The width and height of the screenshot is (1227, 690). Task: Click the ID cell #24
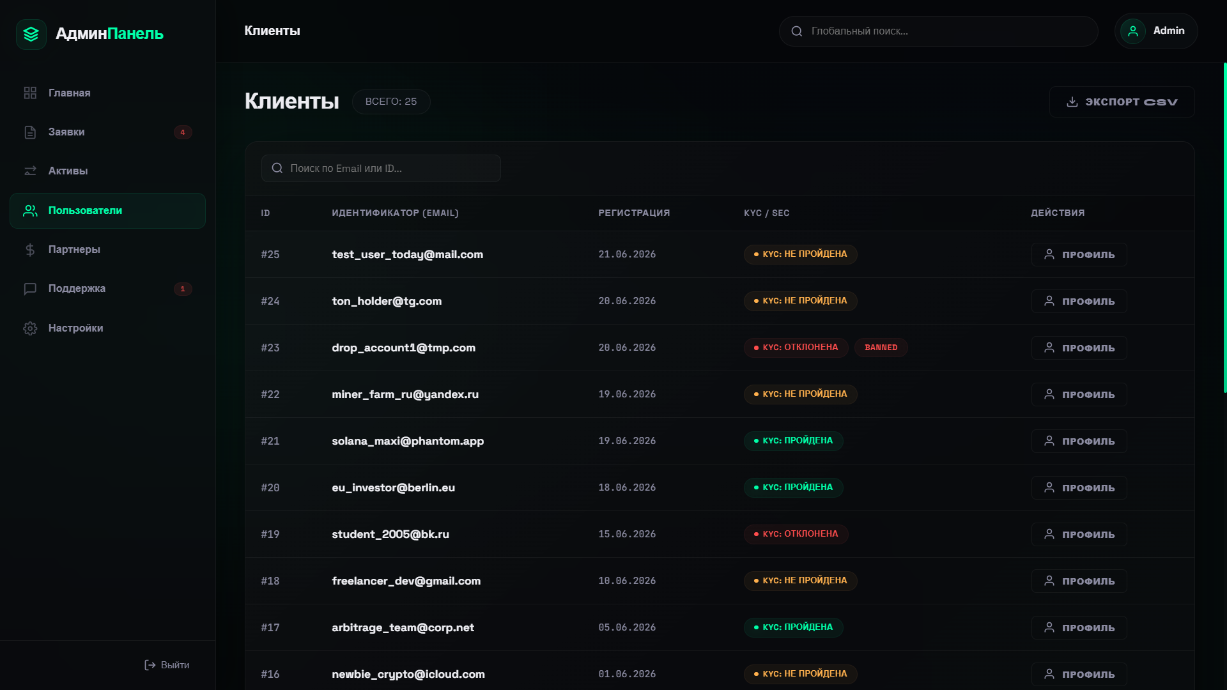pyautogui.click(x=270, y=301)
